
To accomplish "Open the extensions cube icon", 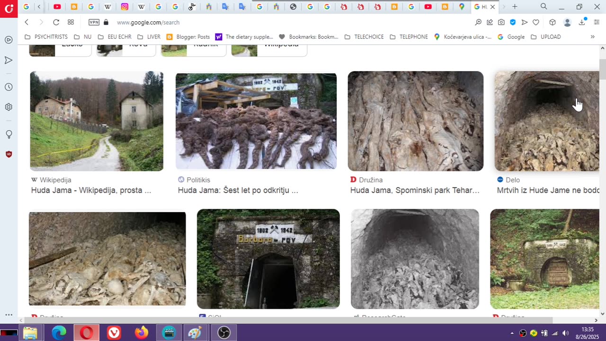I will [552, 22].
